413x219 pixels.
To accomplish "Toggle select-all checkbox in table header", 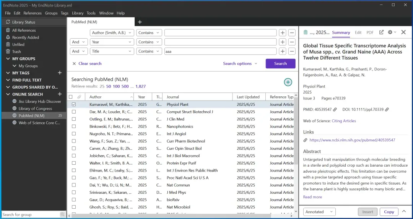I will [70, 97].
